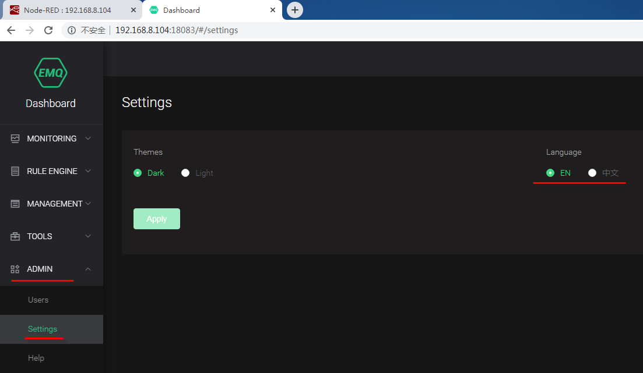The height and width of the screenshot is (373, 643).
Task: Click the RULE ENGINE sidebar icon
Action: 15,171
